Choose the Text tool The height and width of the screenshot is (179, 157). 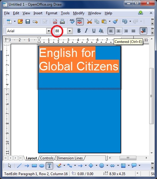[x=49, y=166]
